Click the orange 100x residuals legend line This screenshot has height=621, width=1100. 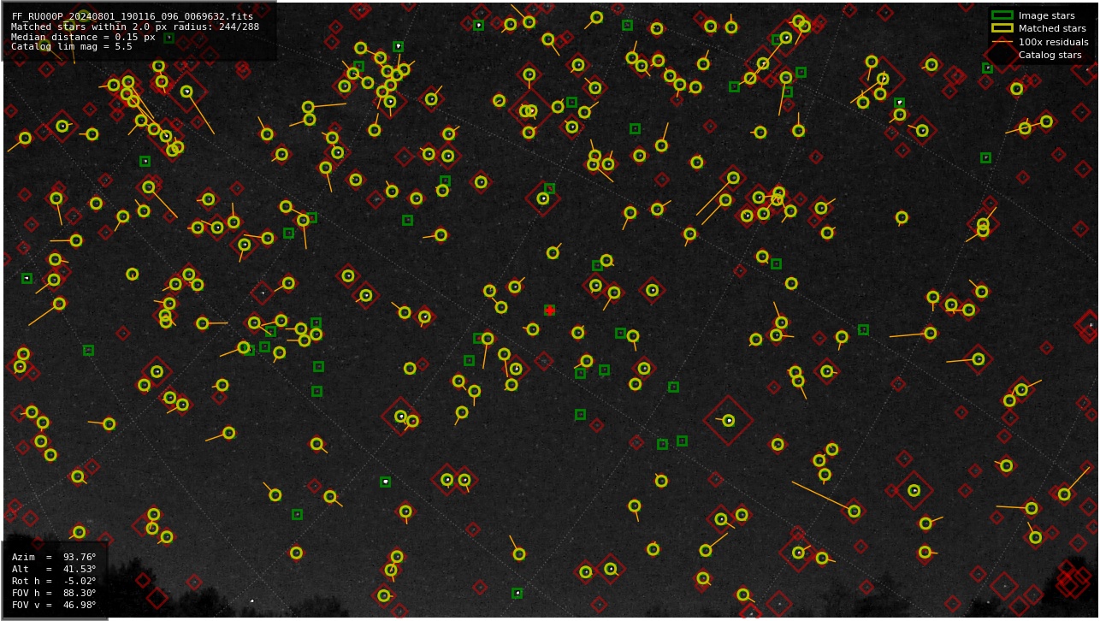pyautogui.click(x=1002, y=41)
